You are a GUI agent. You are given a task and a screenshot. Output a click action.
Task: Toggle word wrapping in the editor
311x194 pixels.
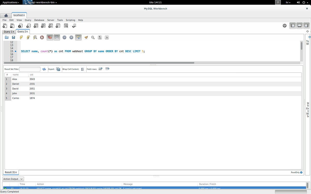[107, 38]
